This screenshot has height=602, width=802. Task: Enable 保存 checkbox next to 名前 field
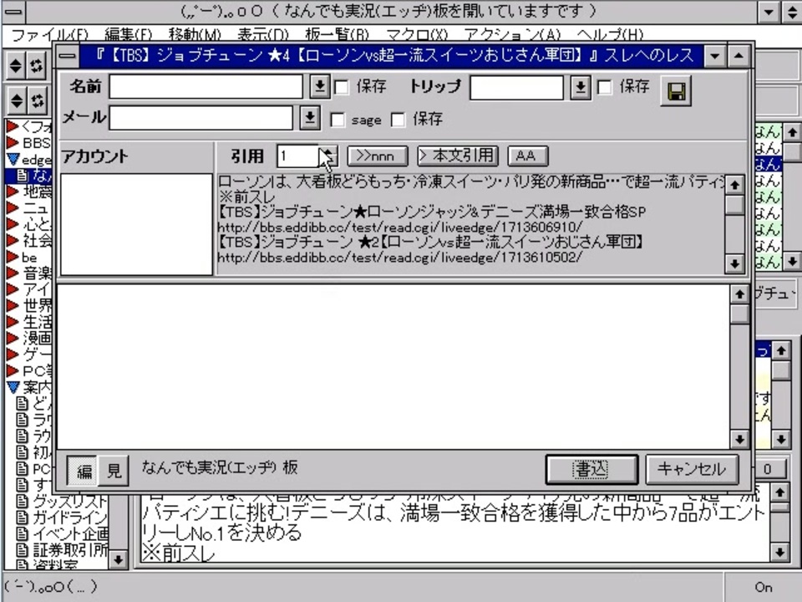(341, 86)
